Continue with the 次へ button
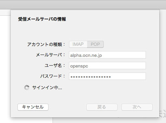This screenshot has width=166, height=123. tap(137, 107)
